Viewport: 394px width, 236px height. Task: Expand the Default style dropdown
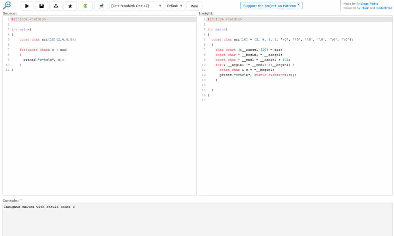[x=175, y=6]
